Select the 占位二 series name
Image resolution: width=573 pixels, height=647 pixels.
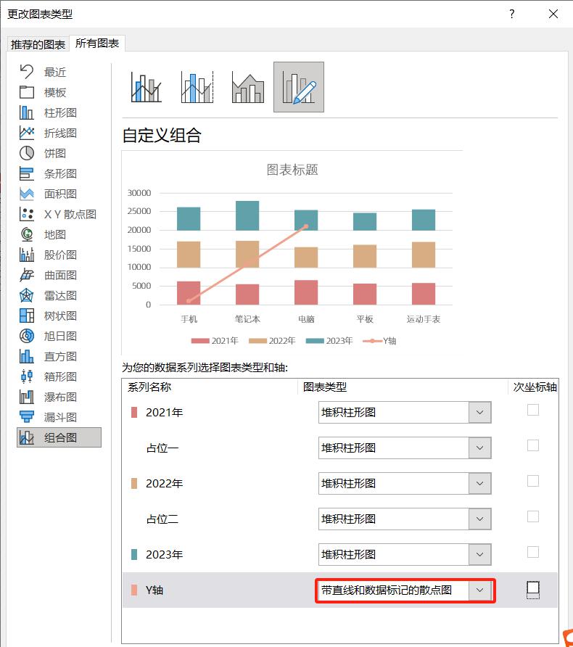click(x=162, y=519)
